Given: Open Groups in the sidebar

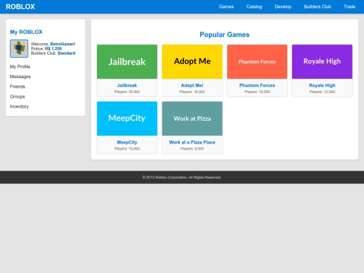Looking at the screenshot, I should point(45,96).
